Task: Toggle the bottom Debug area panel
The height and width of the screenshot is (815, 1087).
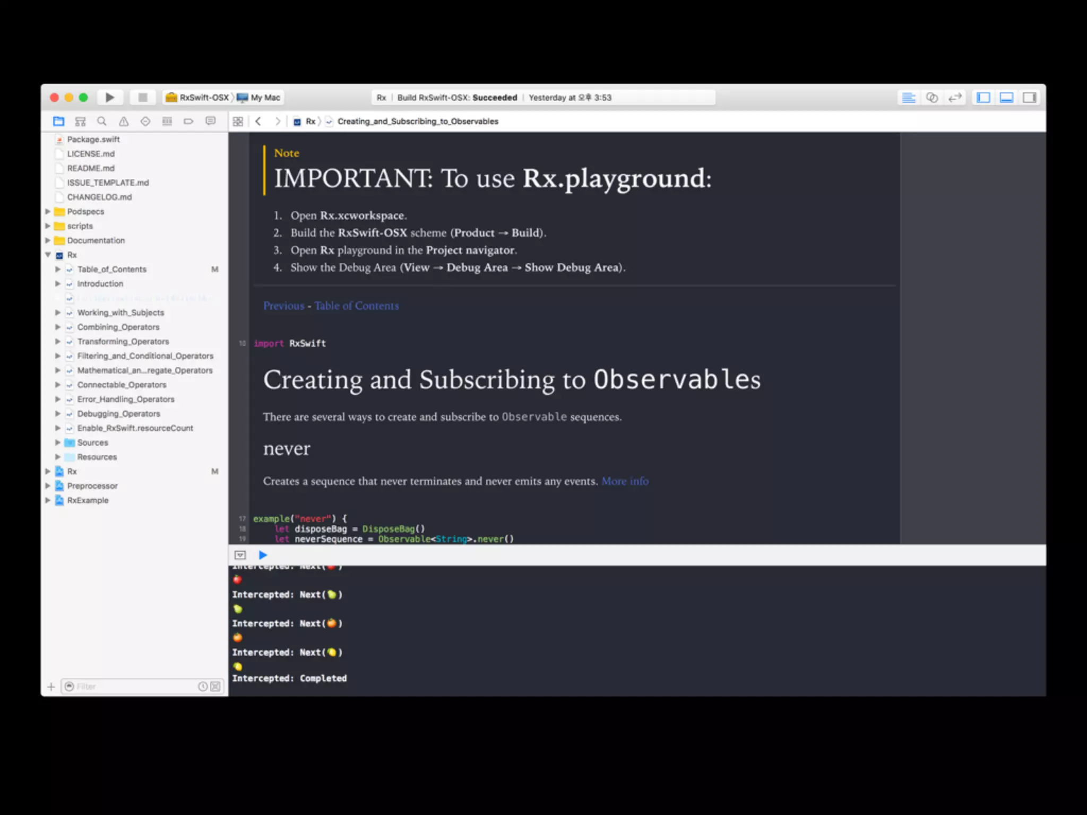Action: (x=1006, y=98)
